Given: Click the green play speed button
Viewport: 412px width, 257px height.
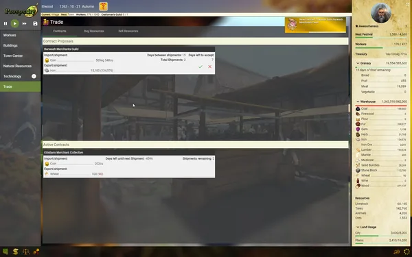Looking at the screenshot, I should click(14, 23).
